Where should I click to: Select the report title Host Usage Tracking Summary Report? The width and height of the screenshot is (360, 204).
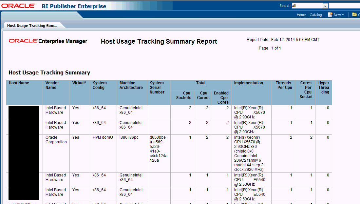[x=159, y=41]
